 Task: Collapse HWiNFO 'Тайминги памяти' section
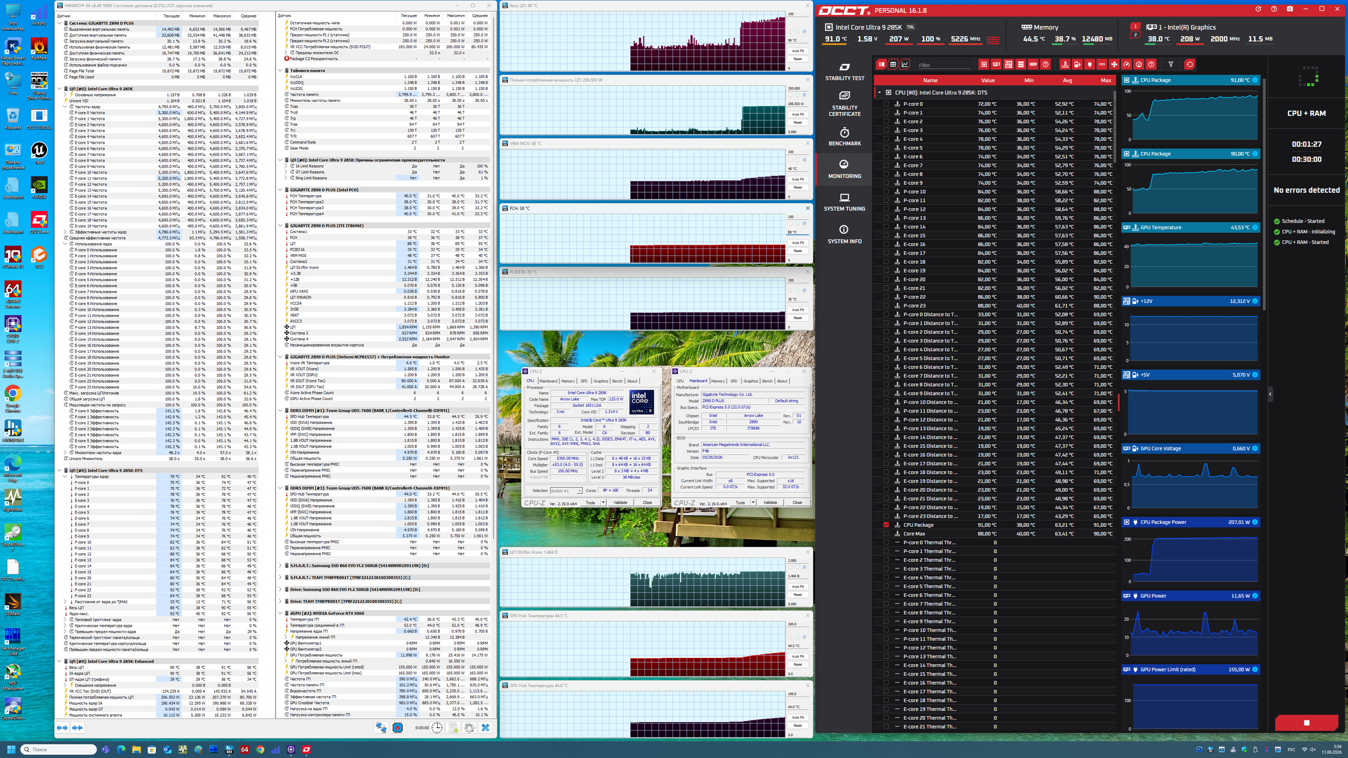[280, 71]
